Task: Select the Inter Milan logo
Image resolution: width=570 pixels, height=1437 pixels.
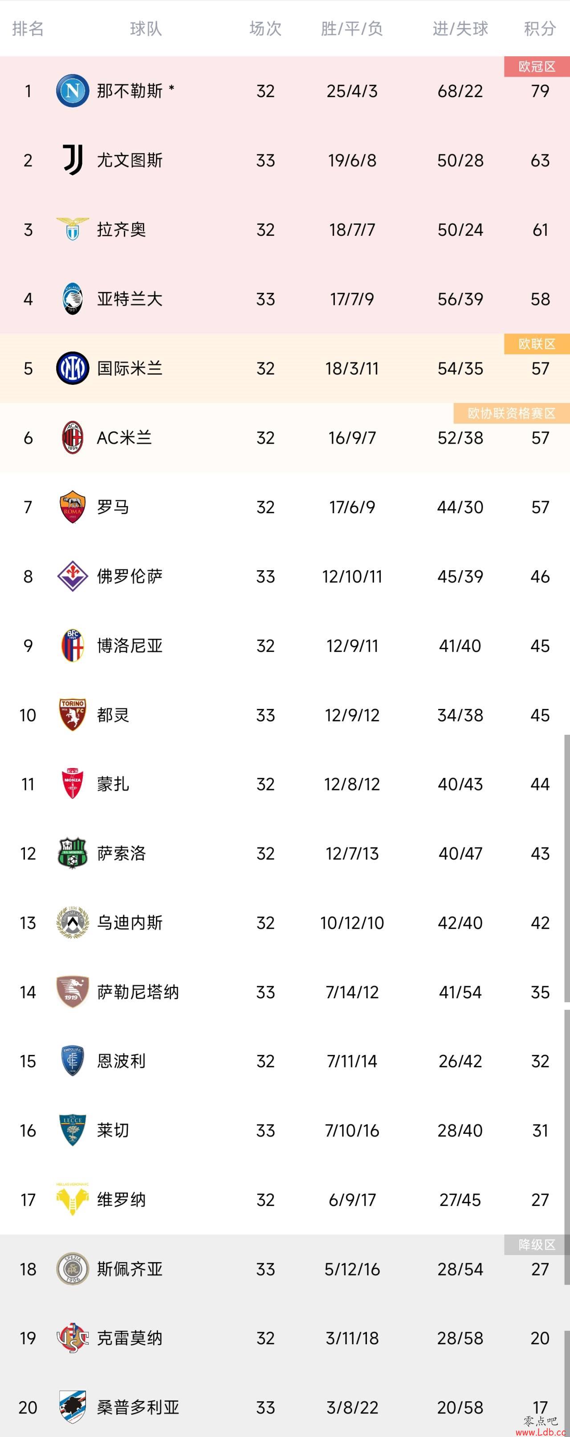Action: (73, 368)
